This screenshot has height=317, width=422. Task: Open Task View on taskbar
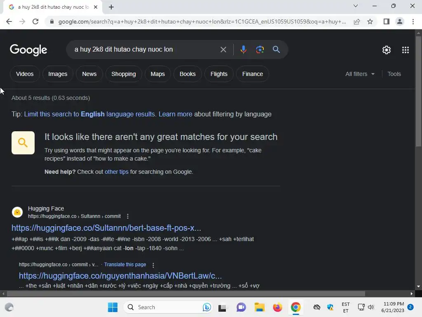click(x=222, y=308)
